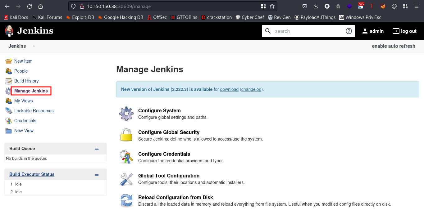Open the Pocket save icon

(305, 6)
